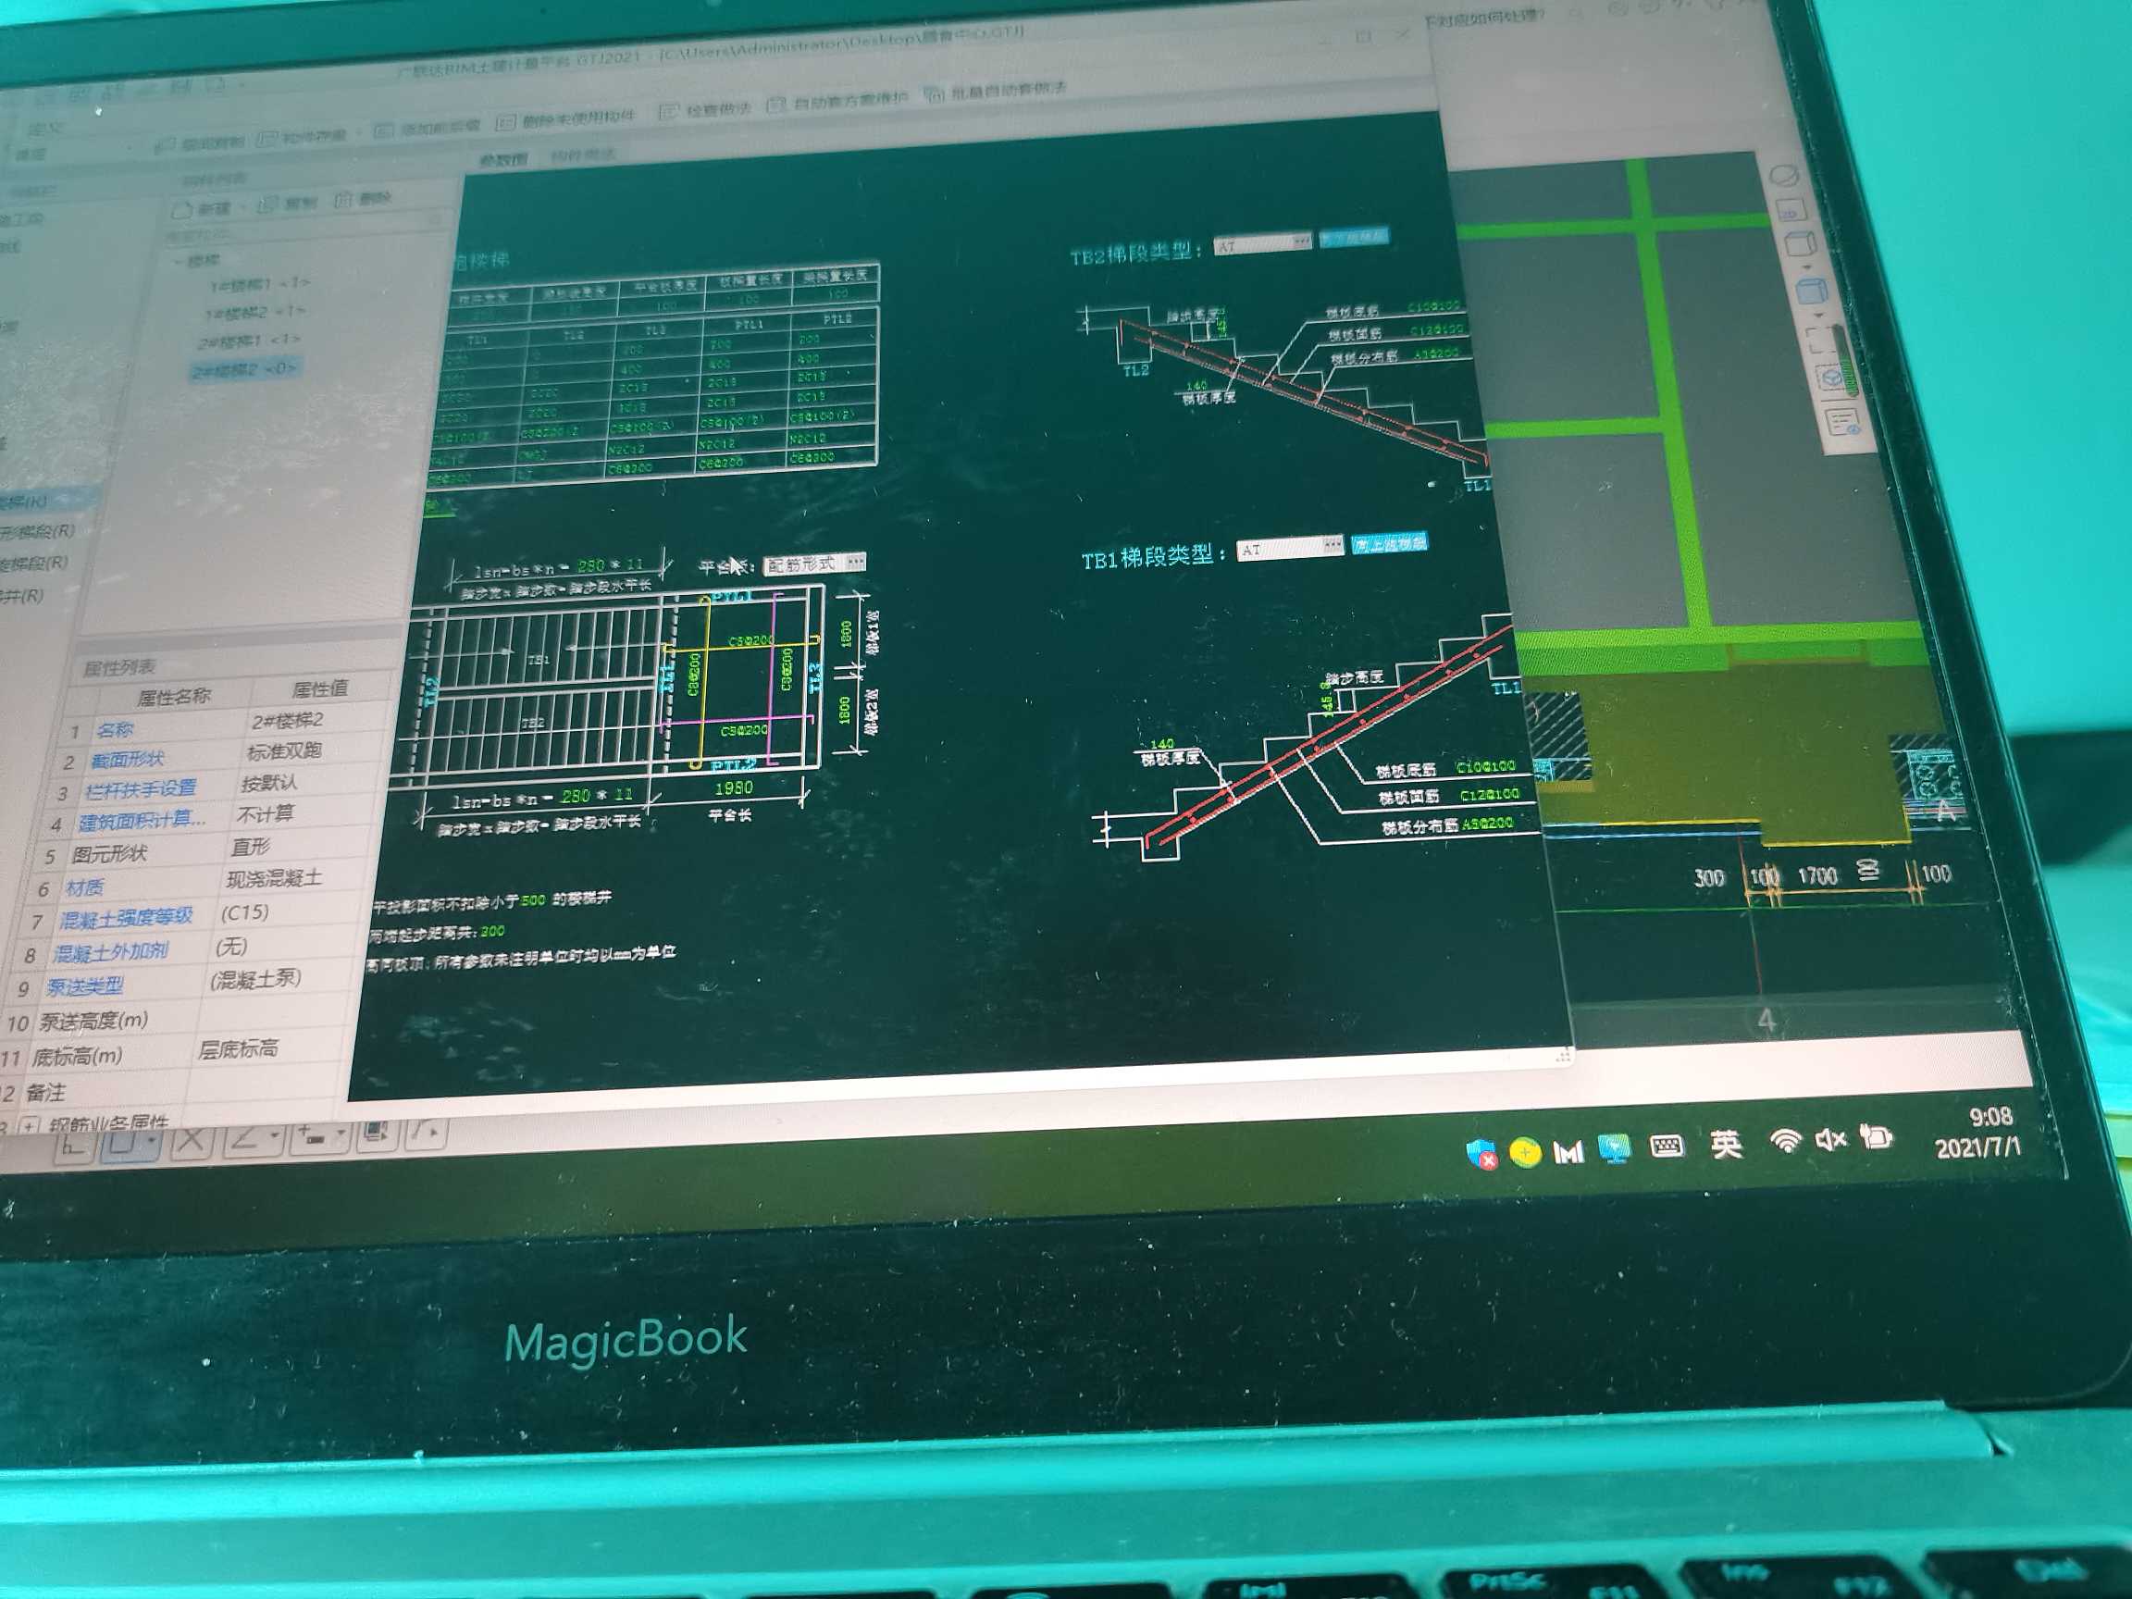Click the 新建 (New) component button
This screenshot has height=1599, width=2132.
[201, 208]
